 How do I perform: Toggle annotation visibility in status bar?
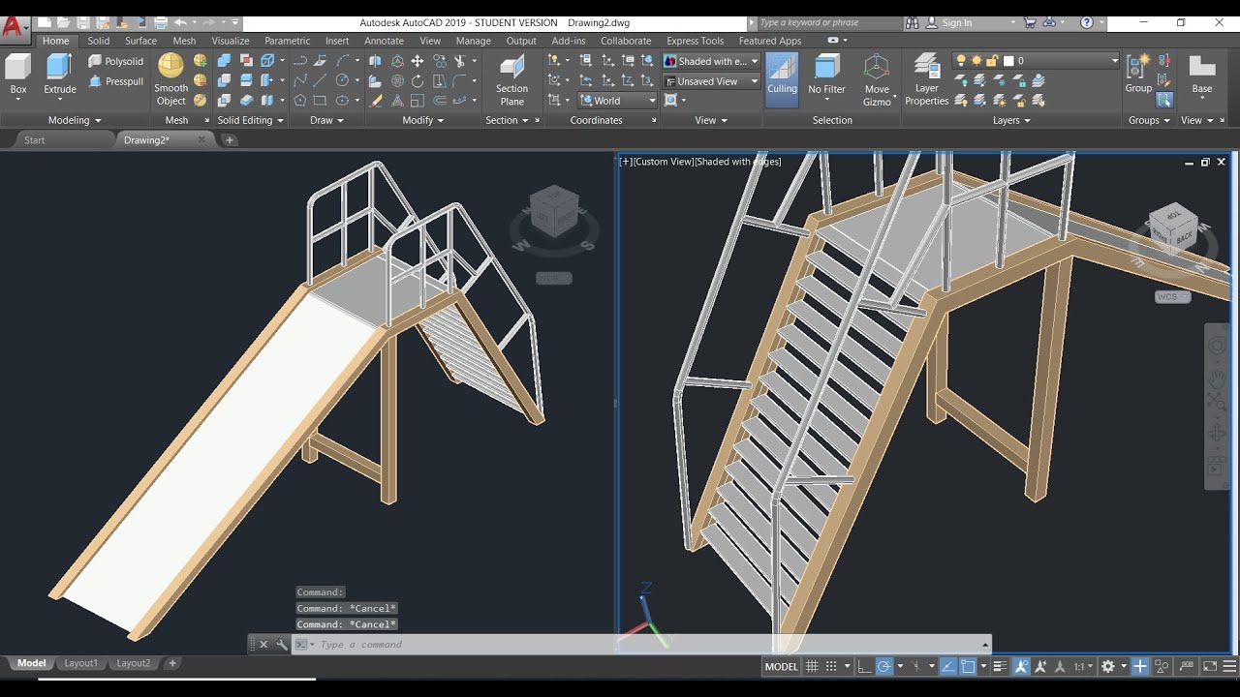[1022, 666]
